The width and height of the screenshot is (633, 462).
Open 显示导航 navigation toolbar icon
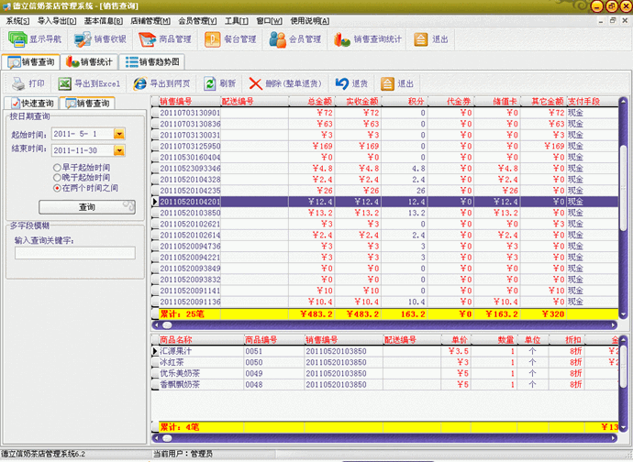(x=17, y=39)
